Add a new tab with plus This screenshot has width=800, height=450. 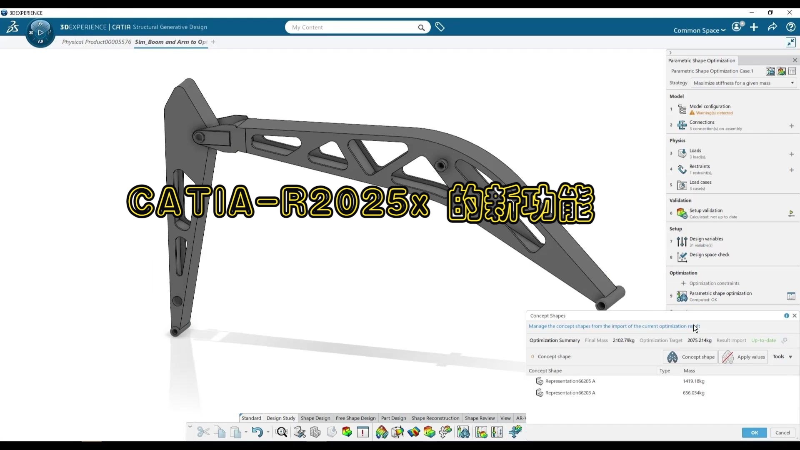213,42
